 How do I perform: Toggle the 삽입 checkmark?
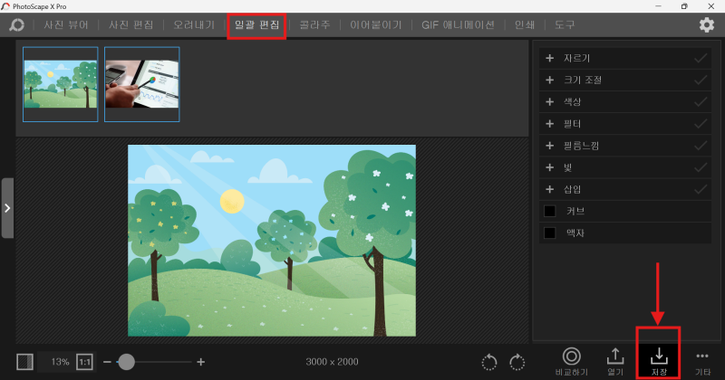coord(701,189)
